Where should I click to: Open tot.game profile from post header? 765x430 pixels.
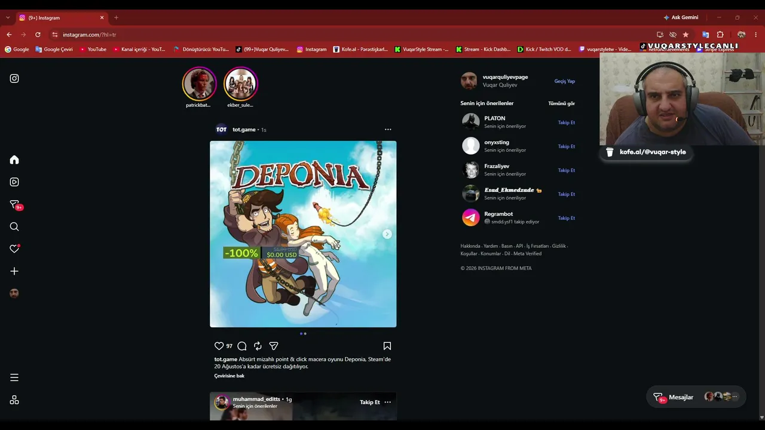[244, 130]
